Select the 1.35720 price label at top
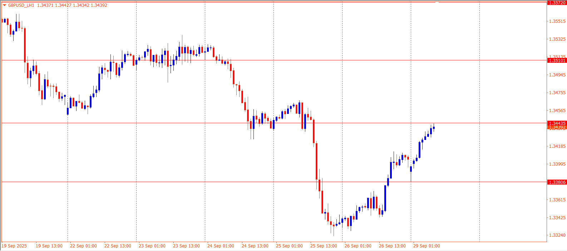This screenshot has height=251, width=567. [557, 3]
